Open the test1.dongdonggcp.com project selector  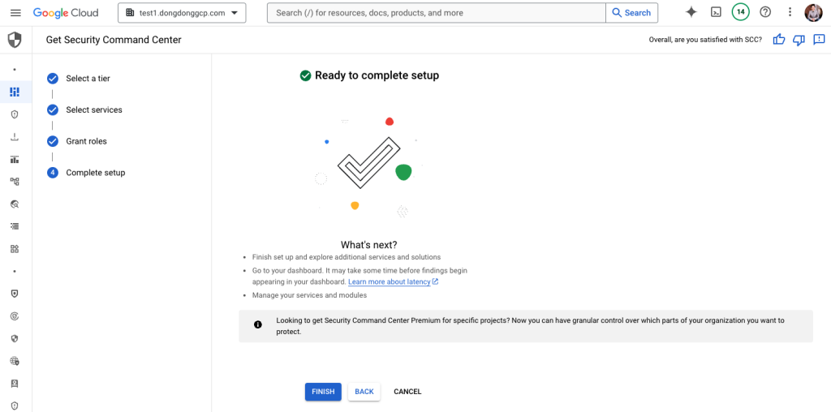click(x=182, y=13)
